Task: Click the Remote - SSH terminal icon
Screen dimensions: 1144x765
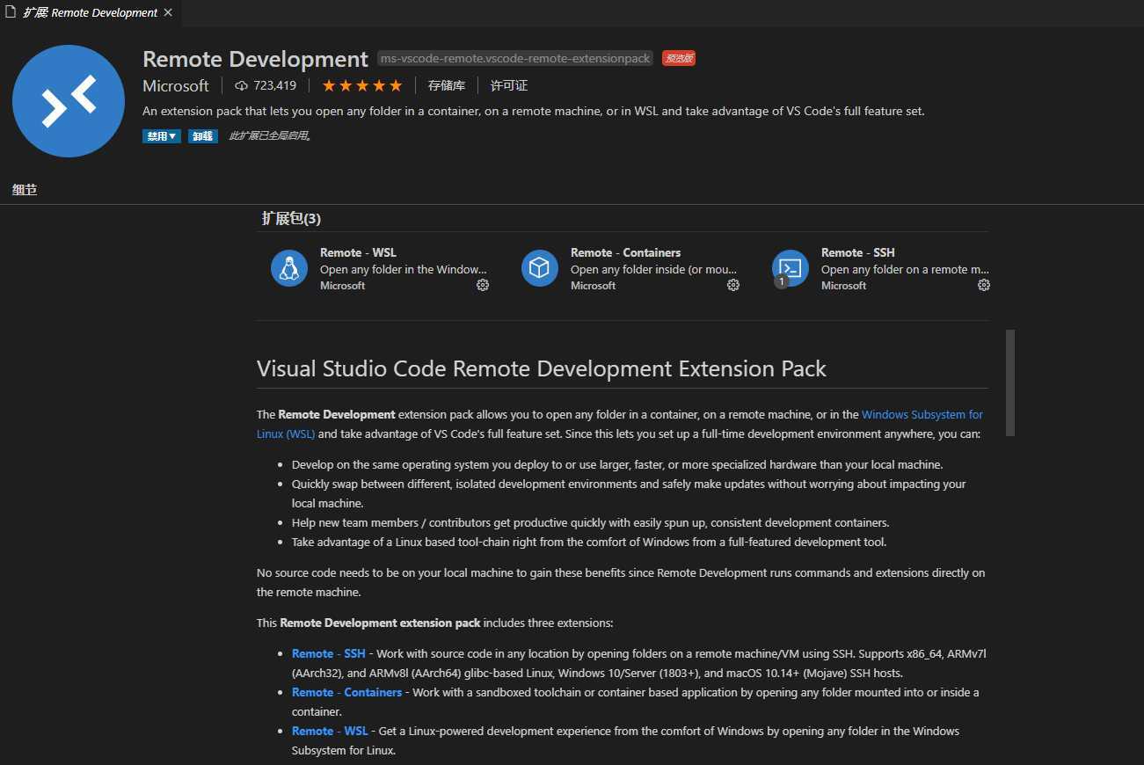Action: 791,268
